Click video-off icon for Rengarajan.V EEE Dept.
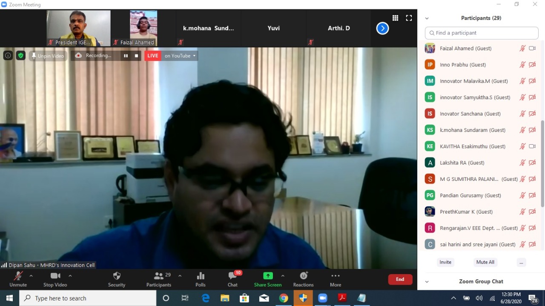The height and width of the screenshot is (306, 545). [532, 228]
